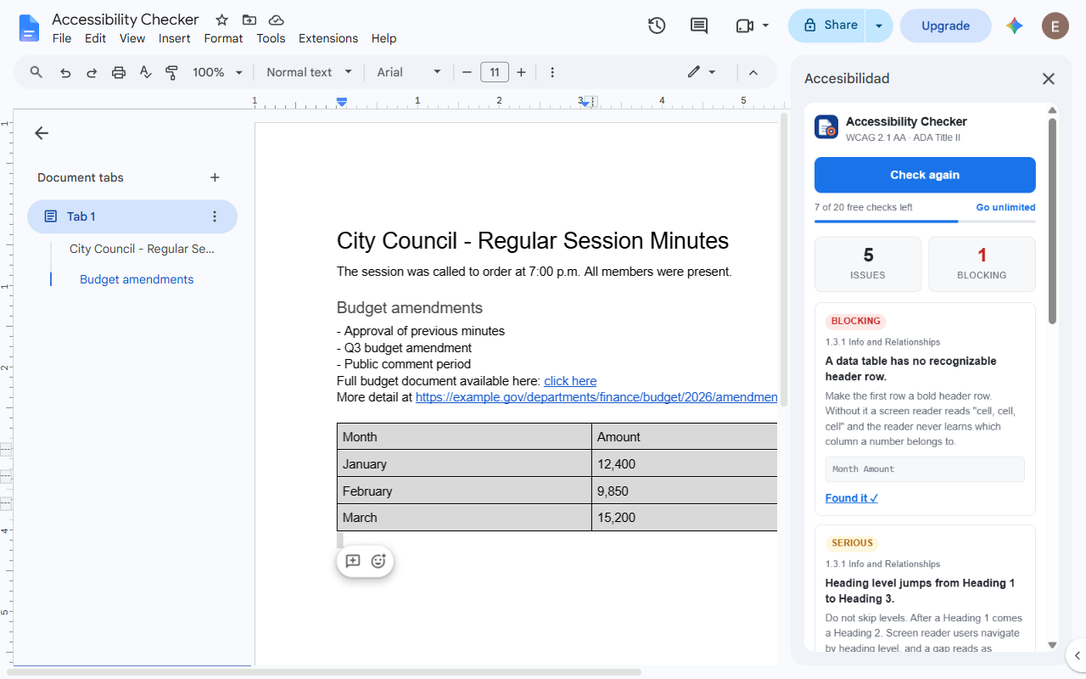Follow the 'click here' hyperlink

point(570,381)
